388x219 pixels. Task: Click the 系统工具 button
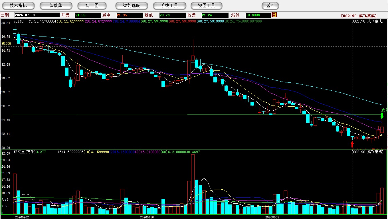(x=169, y=5)
